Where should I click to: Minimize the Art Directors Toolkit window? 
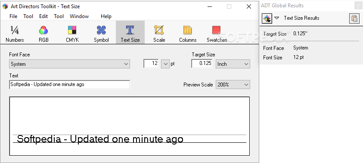(210, 6)
